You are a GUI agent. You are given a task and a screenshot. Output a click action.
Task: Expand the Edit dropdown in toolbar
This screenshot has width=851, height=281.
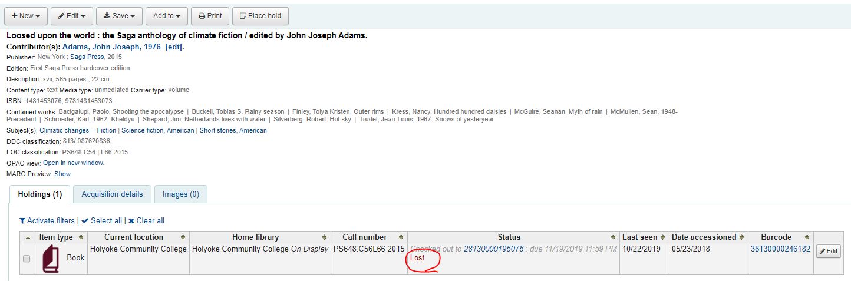[x=71, y=16]
